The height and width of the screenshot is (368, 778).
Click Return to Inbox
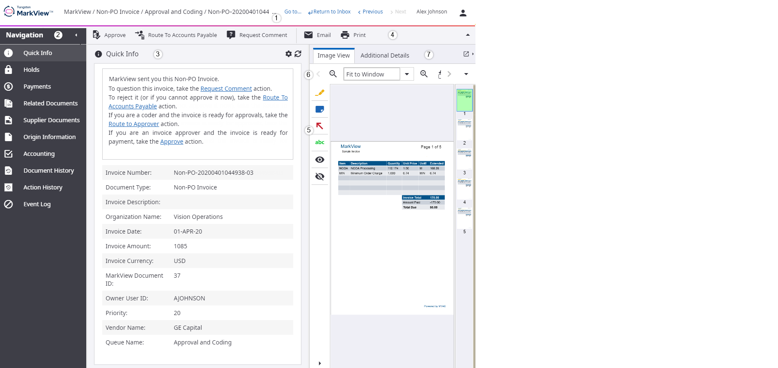pyautogui.click(x=329, y=12)
